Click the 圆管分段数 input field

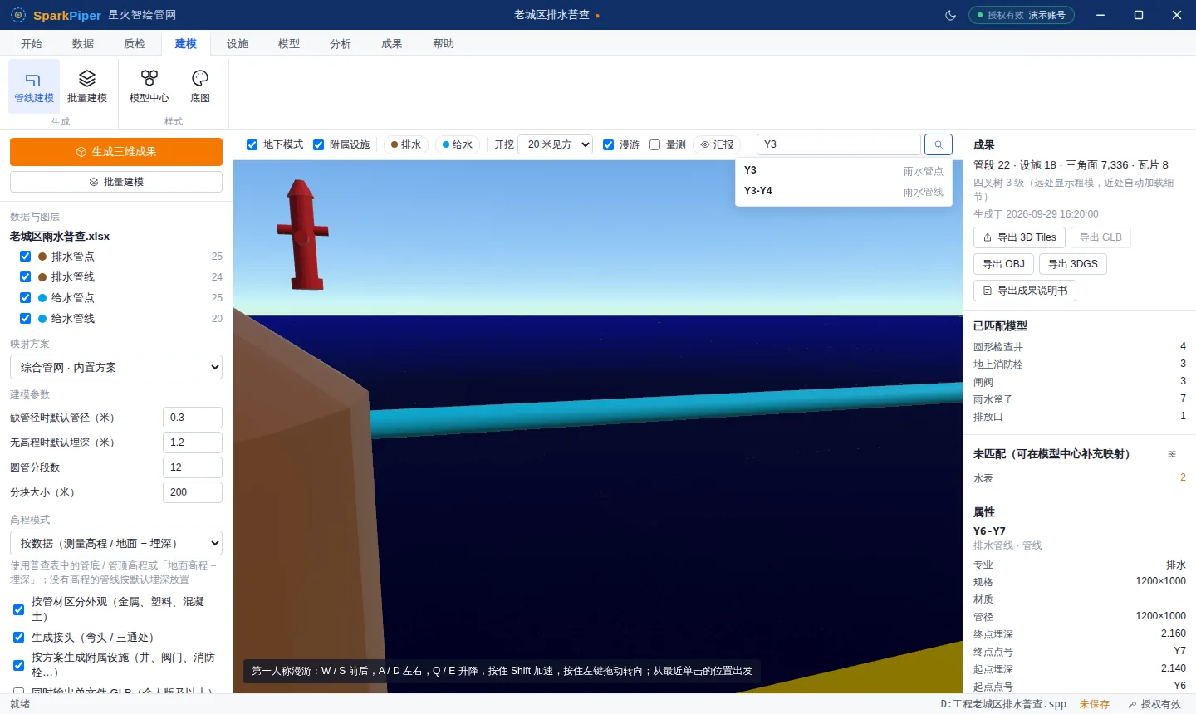193,467
